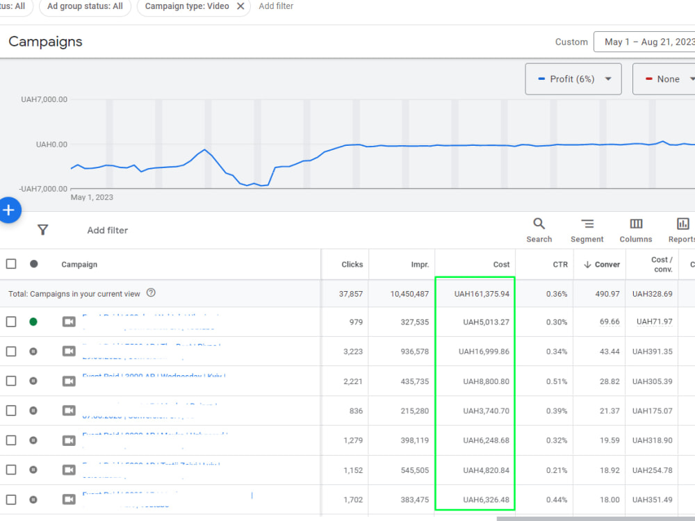Click paused status icon of 3,223-clicks campaign
The image size is (695, 521).
click(33, 352)
